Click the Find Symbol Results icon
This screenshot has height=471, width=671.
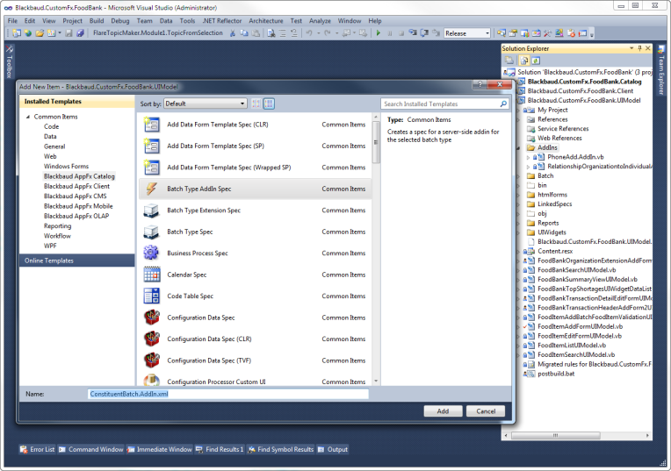[252, 449]
